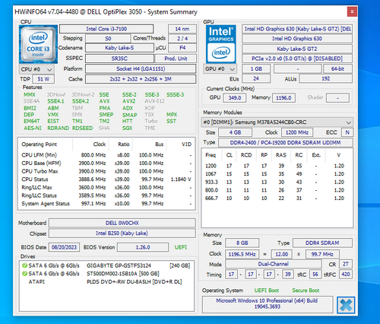Click the UEFI label beside BIOS version
The height and width of the screenshot is (324, 380).
181,247
